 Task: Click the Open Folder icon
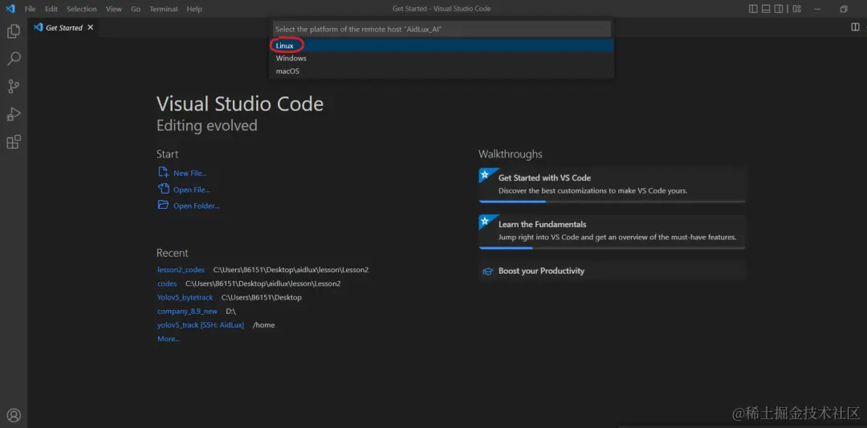coord(163,205)
